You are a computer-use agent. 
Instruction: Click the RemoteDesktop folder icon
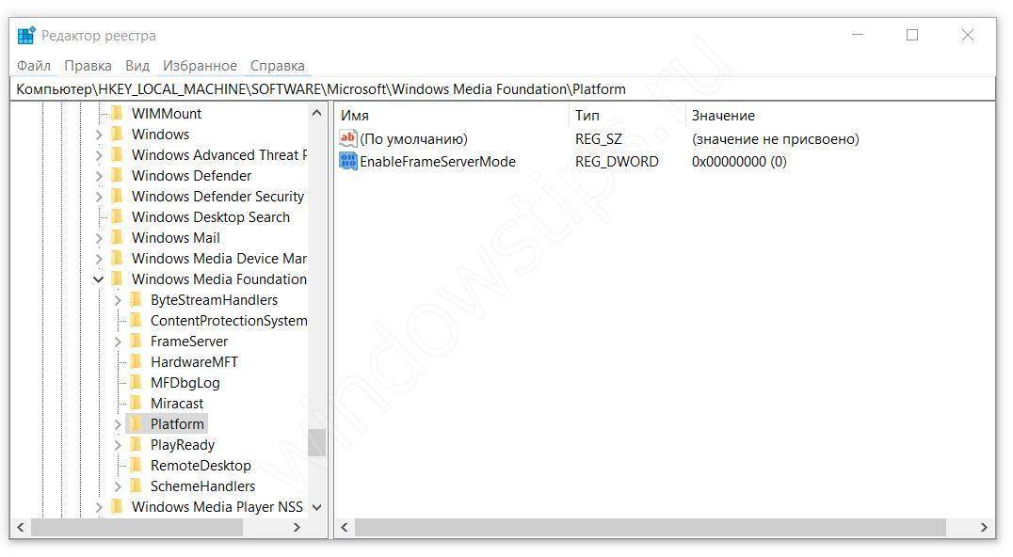(x=136, y=465)
